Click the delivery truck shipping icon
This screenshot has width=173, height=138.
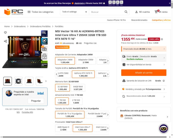click(x=124, y=57)
